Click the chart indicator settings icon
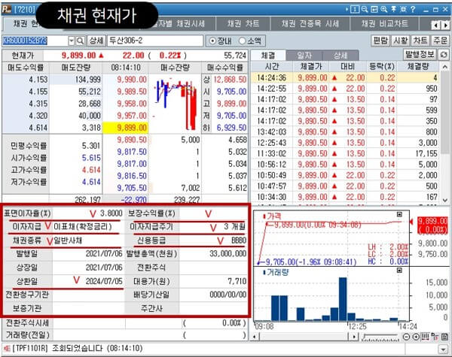The image size is (452, 357). point(435,336)
